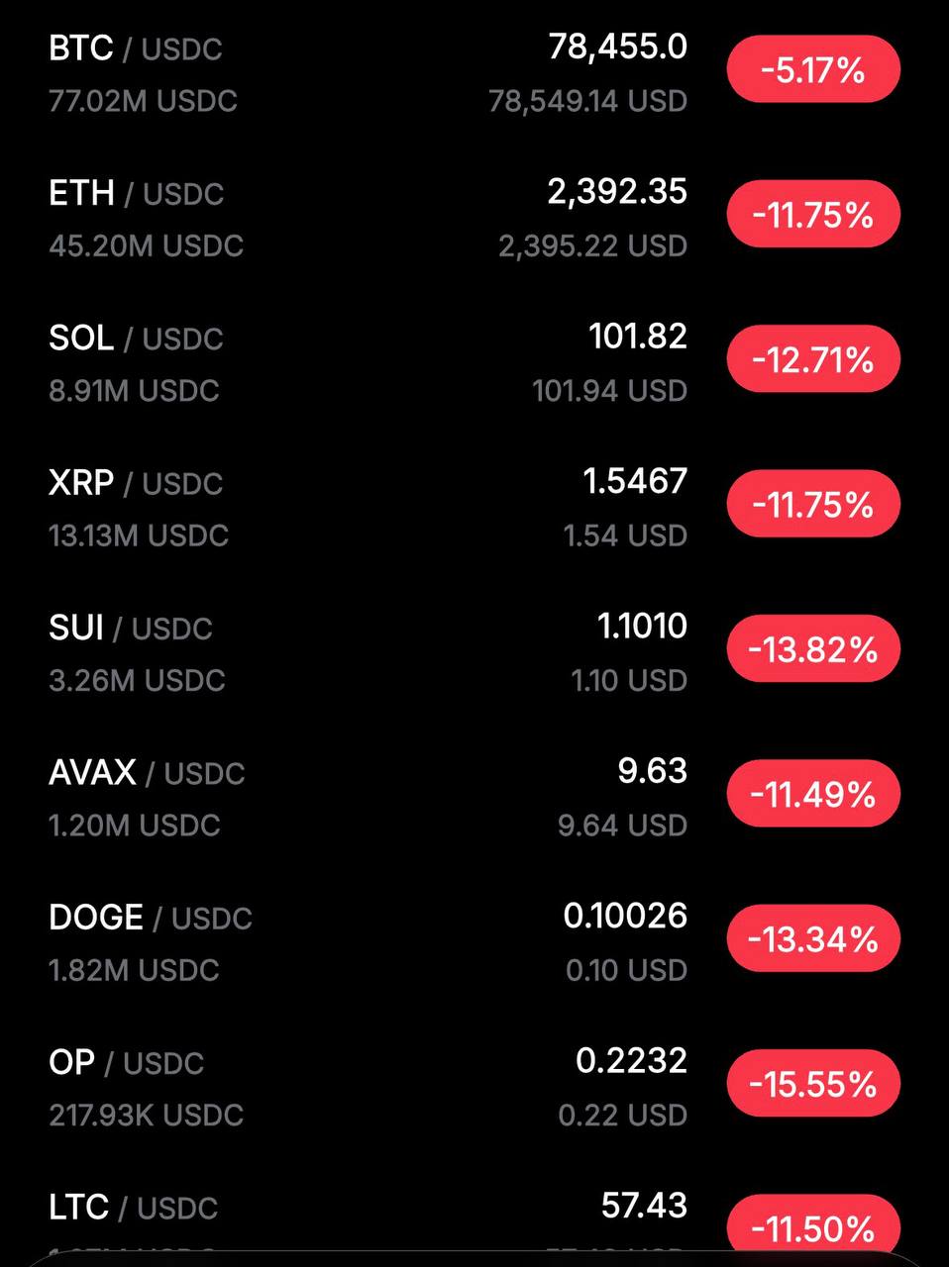Tap the AVAX -11.49% change badge
Screen dimensions: 949x1267
pyautogui.click(x=813, y=794)
